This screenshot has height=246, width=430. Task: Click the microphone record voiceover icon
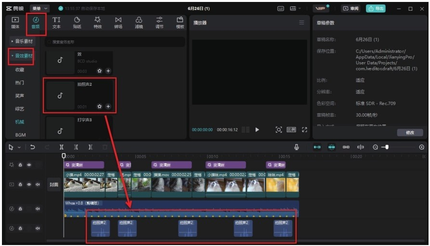pos(297,147)
